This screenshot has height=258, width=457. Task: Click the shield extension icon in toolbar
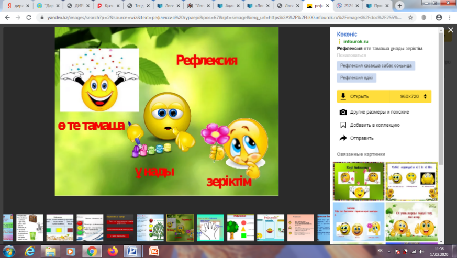tap(424, 17)
